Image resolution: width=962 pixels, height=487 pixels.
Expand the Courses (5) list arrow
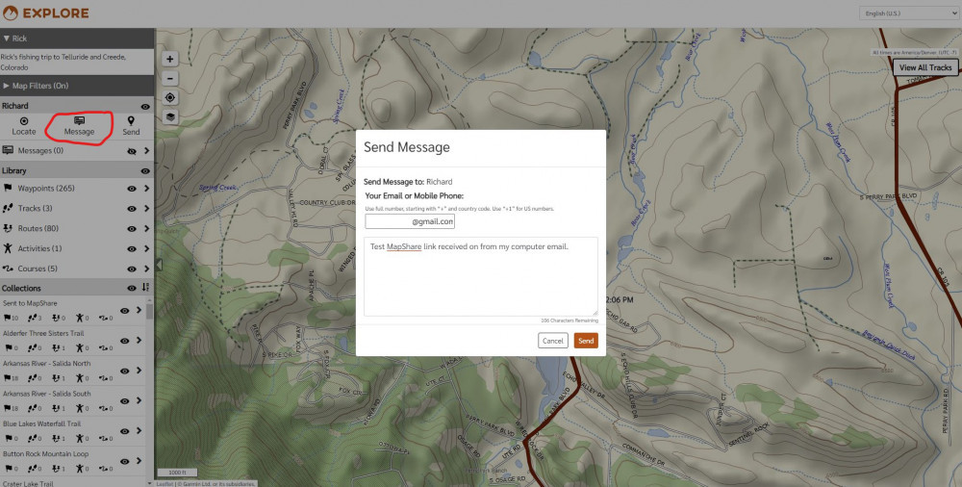(x=146, y=269)
